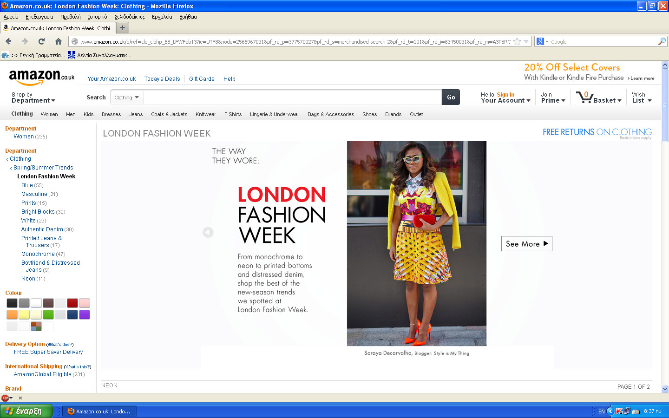Select the red colour swatch
This screenshot has height=418, width=669.
click(72, 303)
